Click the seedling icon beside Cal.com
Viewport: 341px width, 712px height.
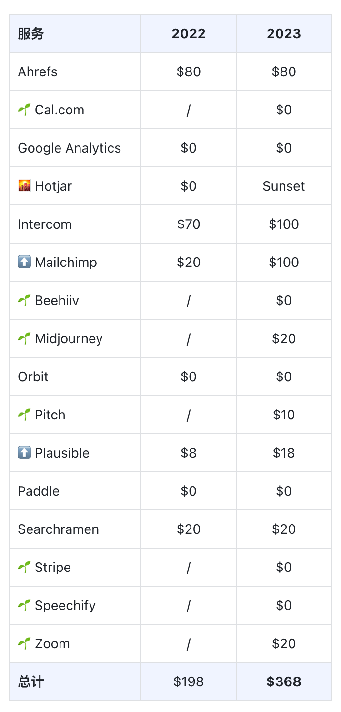tap(24, 110)
